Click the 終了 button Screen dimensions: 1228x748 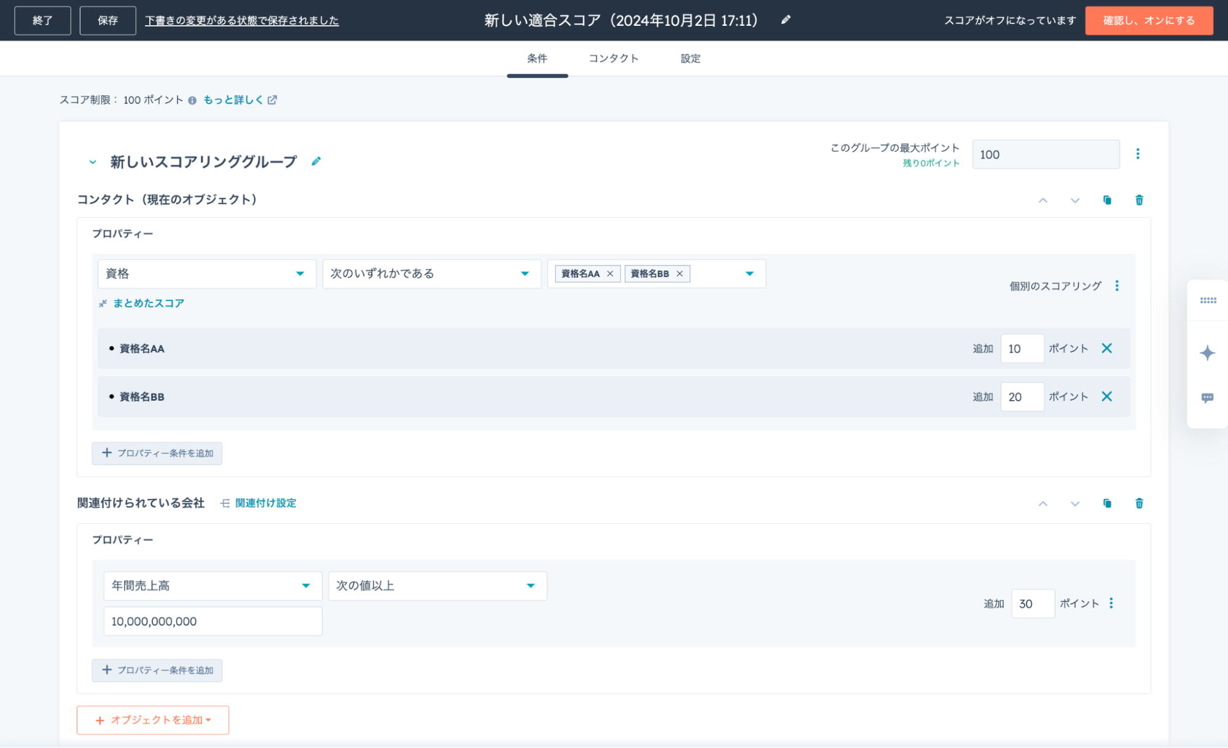(42, 20)
